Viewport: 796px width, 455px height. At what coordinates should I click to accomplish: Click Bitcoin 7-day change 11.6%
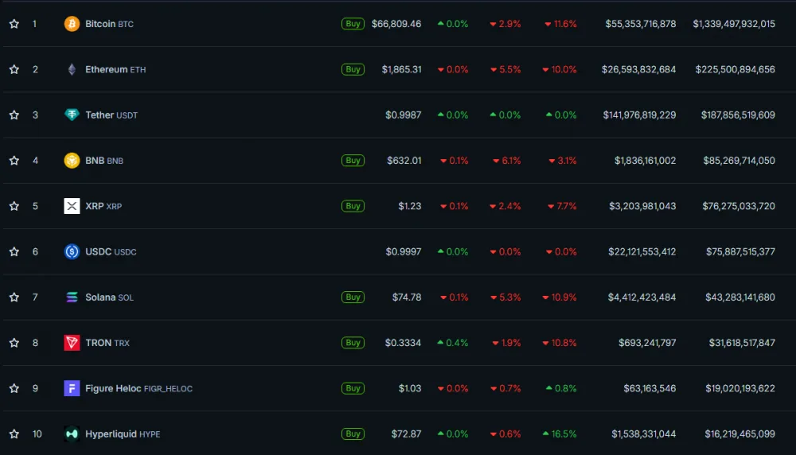click(x=560, y=24)
